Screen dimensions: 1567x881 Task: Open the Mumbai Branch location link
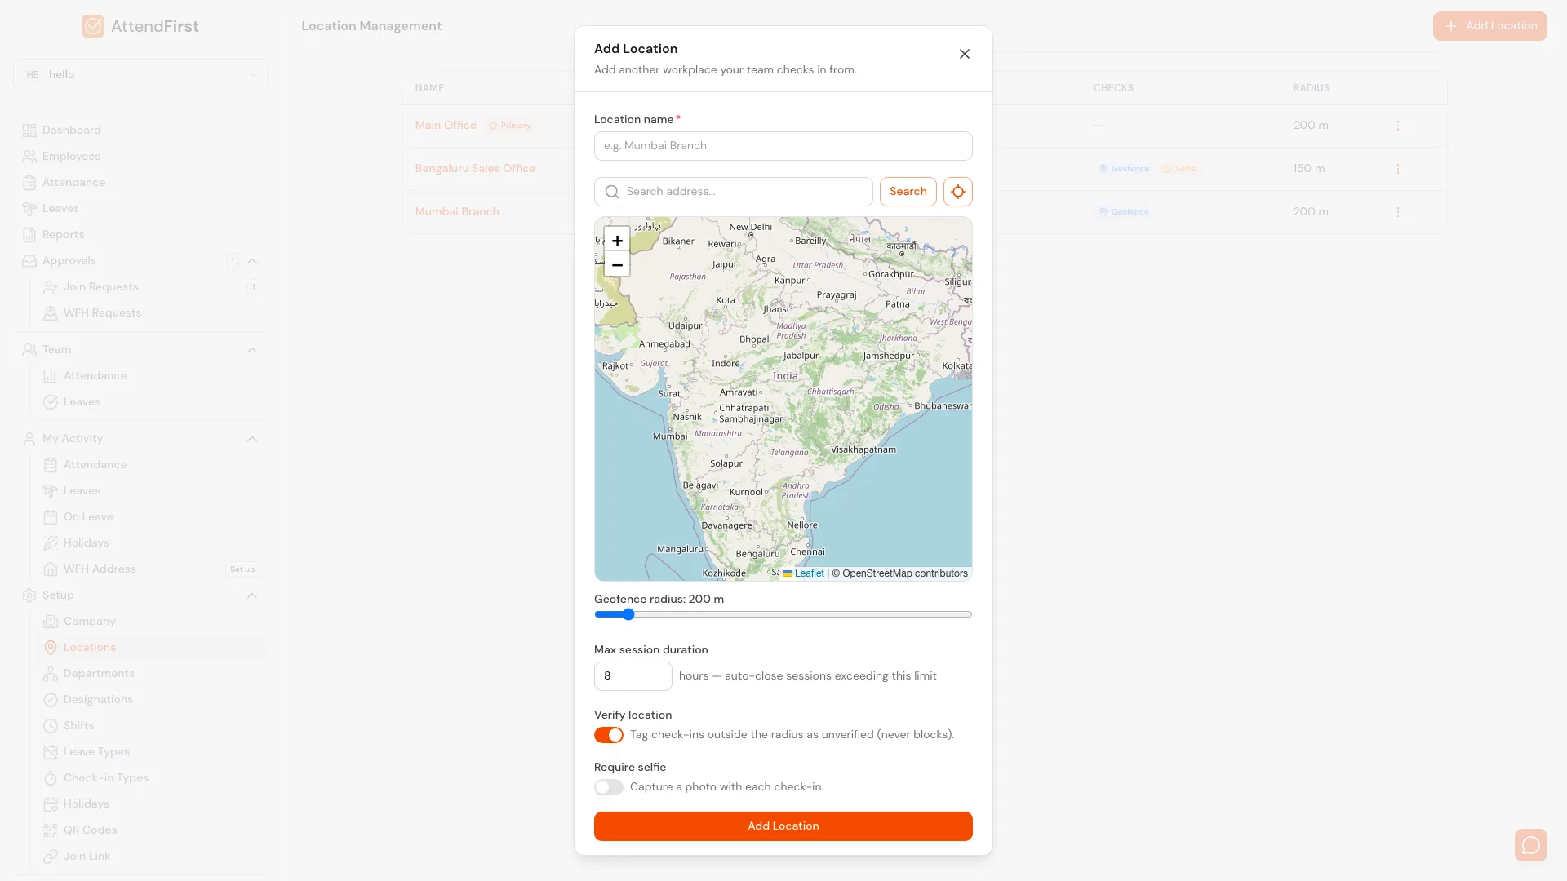click(x=457, y=212)
